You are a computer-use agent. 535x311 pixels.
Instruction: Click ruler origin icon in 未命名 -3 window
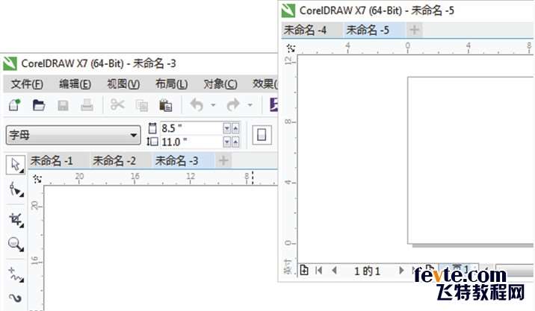37,179
